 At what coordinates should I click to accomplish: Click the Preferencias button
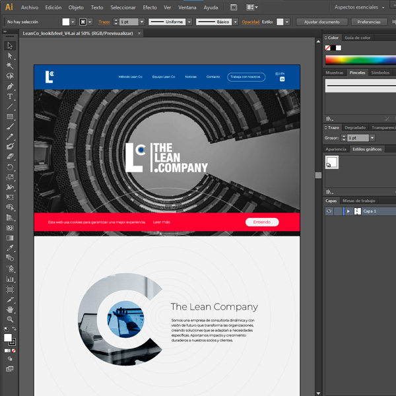(369, 22)
